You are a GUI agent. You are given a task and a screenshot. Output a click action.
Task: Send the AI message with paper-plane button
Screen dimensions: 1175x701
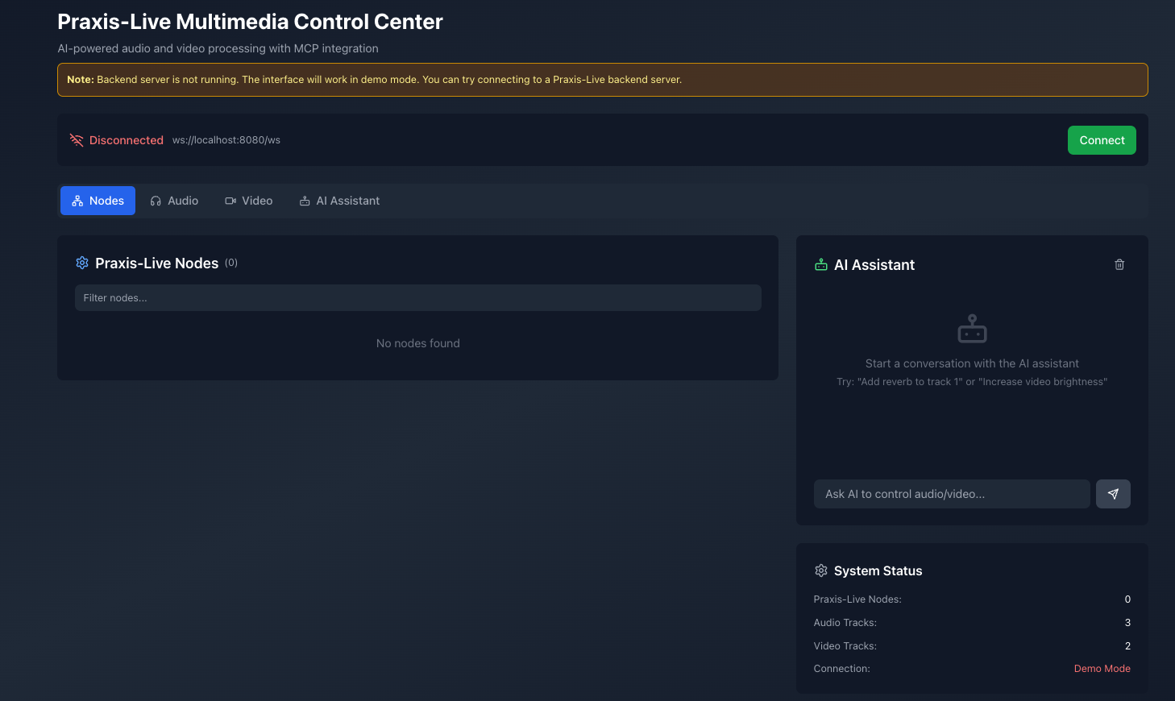pyautogui.click(x=1113, y=494)
